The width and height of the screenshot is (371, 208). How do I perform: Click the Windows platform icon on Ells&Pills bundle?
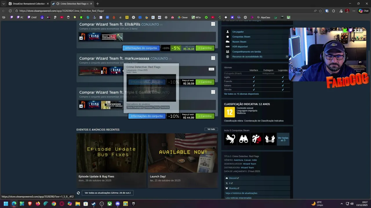pos(213,24)
